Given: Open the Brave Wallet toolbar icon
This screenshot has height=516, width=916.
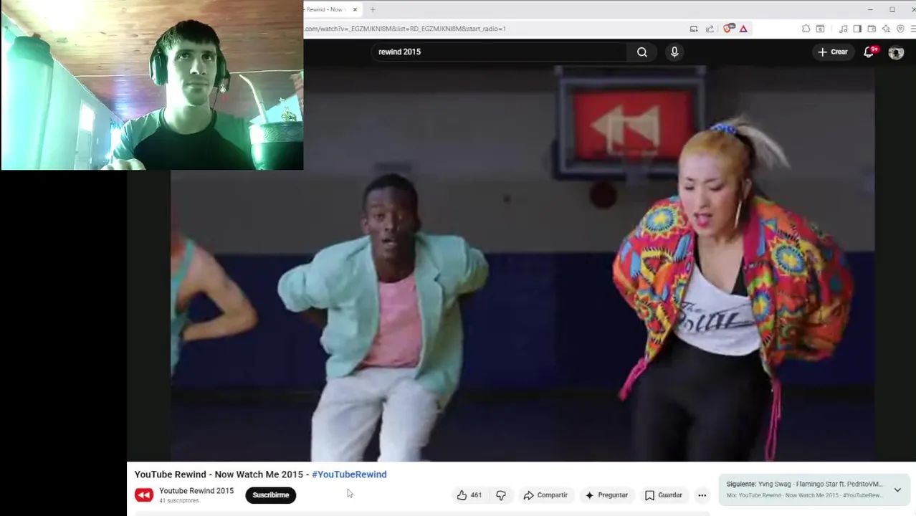Looking at the screenshot, I should pyautogui.click(x=872, y=29).
